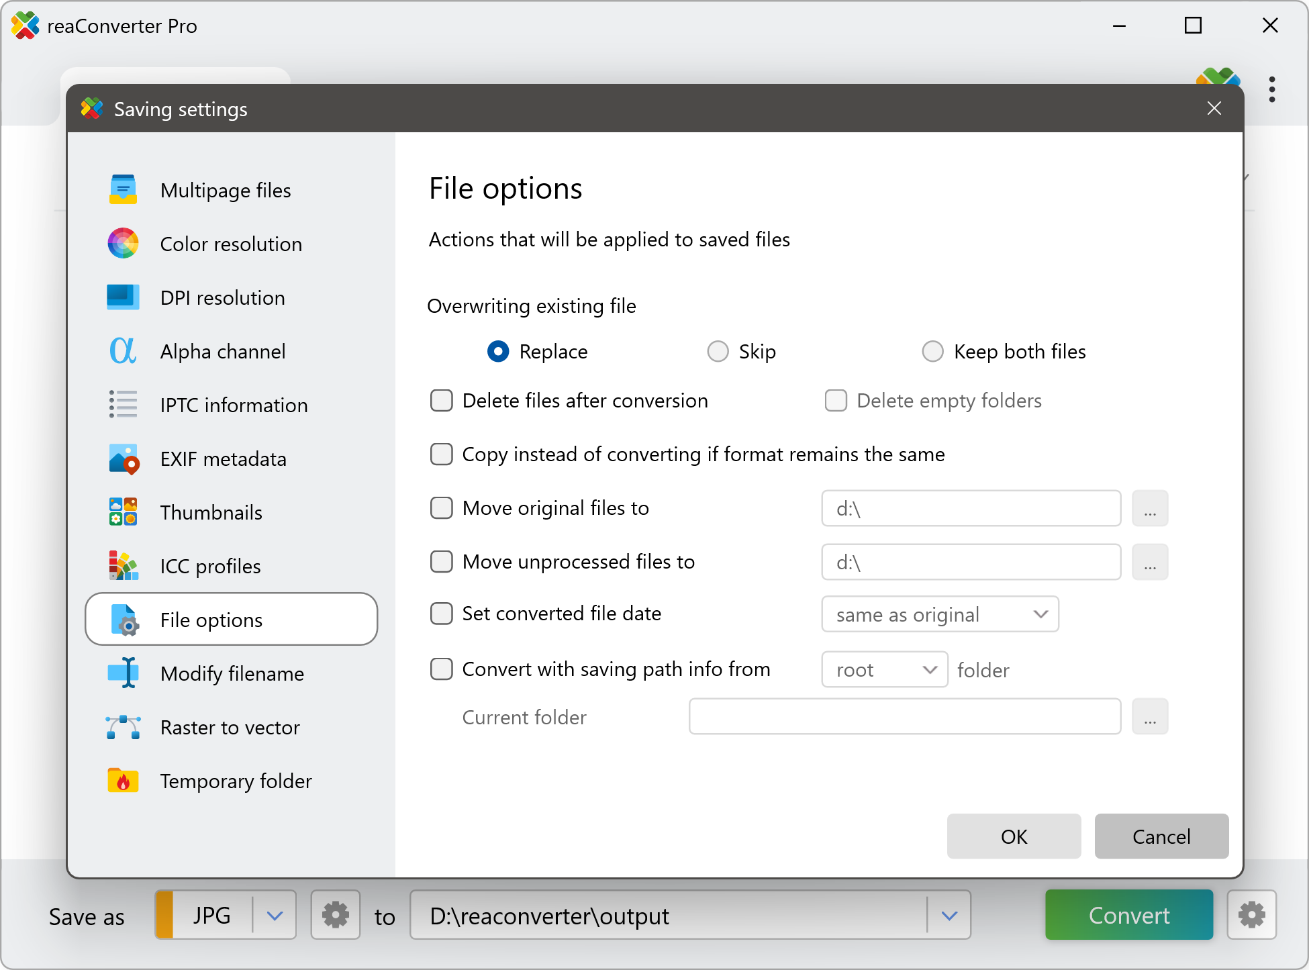Screen dimensions: 1309x970
Task: Click the EXIF metadata icon
Action: 123,459
